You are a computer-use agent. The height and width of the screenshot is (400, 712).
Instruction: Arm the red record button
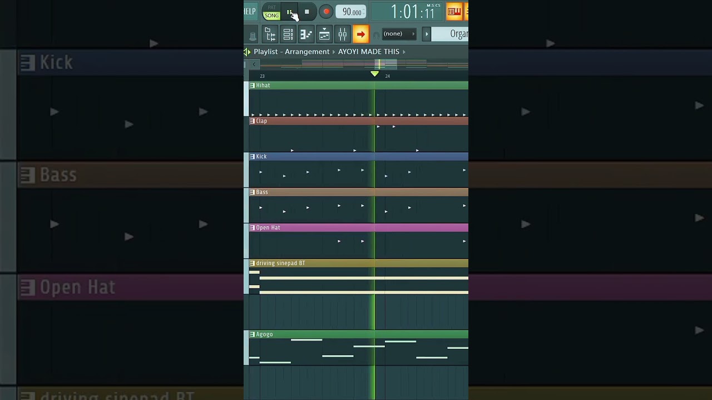coord(326,12)
